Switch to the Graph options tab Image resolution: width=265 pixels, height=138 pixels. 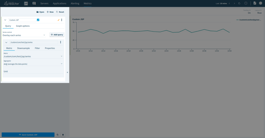point(23,26)
